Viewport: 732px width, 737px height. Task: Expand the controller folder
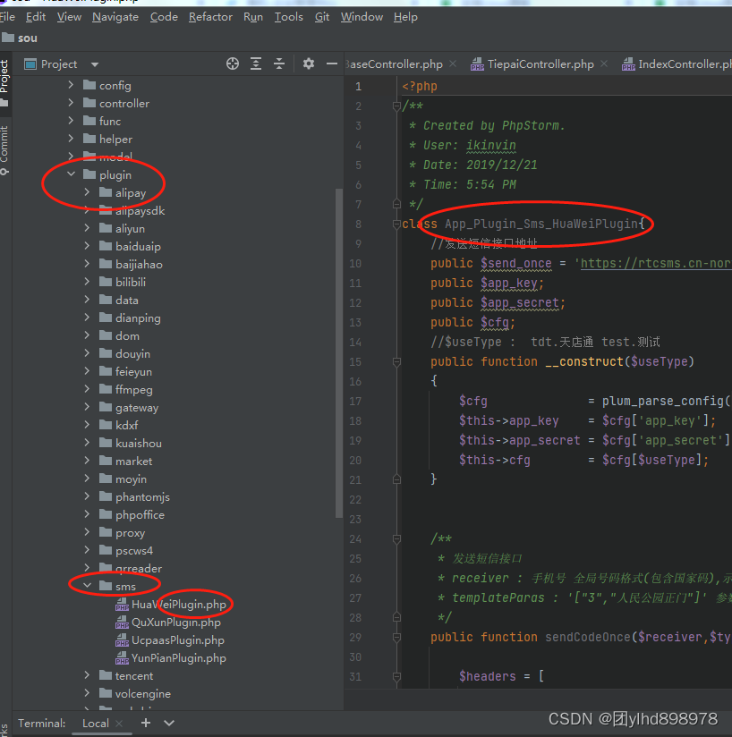click(x=71, y=103)
